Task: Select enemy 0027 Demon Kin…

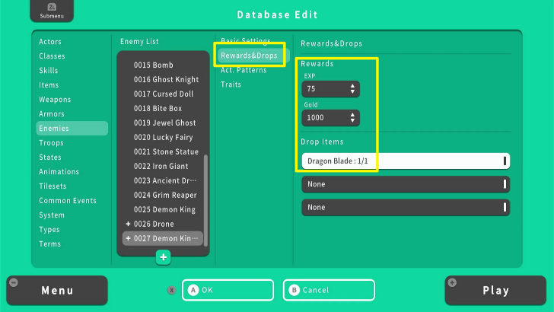Action: tap(163, 238)
